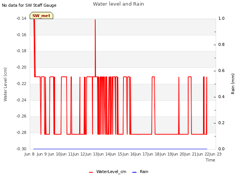This screenshot has height=179, width=238.
Task: Click the -0.24 water level tick label
Action: click(x=21, y=100)
